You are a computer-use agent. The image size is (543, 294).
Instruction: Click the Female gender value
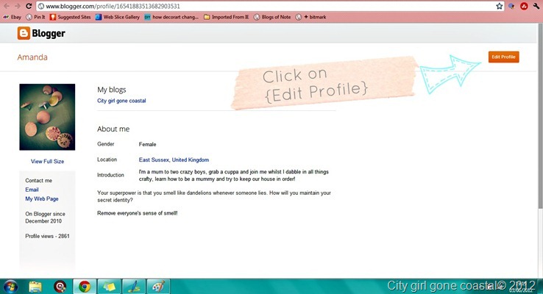point(148,144)
